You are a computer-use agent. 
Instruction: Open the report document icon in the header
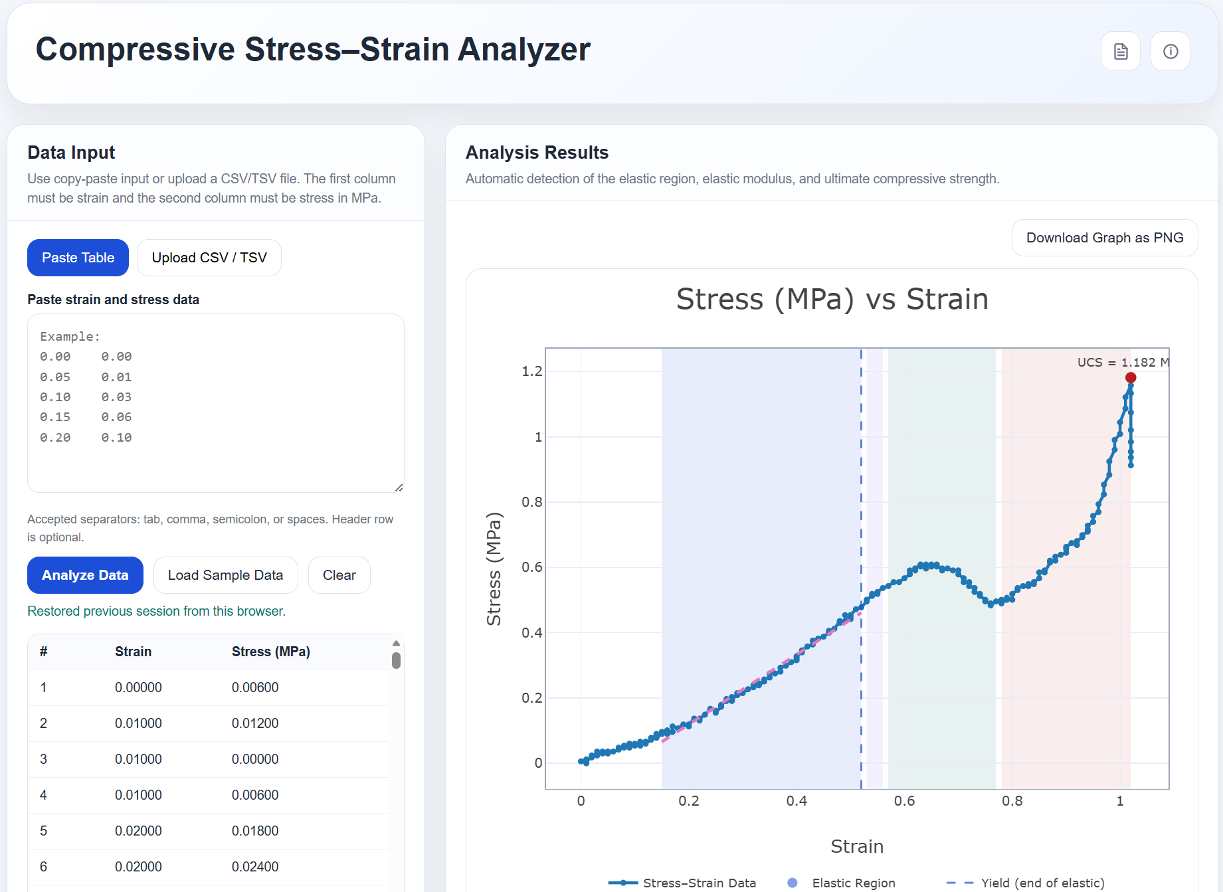[1120, 50]
